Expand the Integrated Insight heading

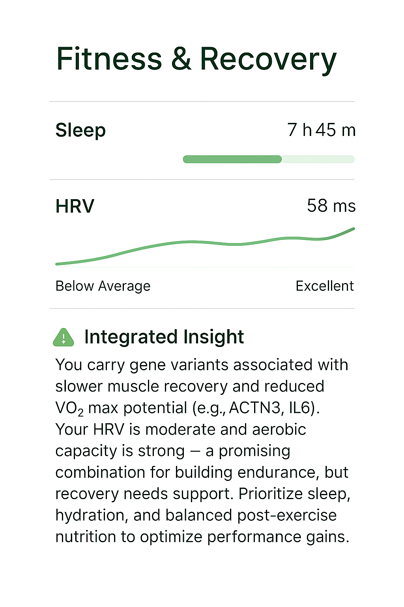pyautogui.click(x=164, y=337)
